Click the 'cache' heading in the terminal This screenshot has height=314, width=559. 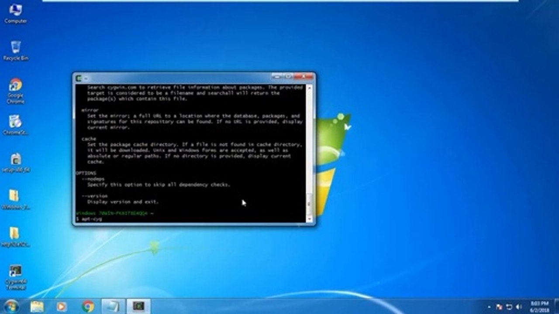[x=89, y=139]
